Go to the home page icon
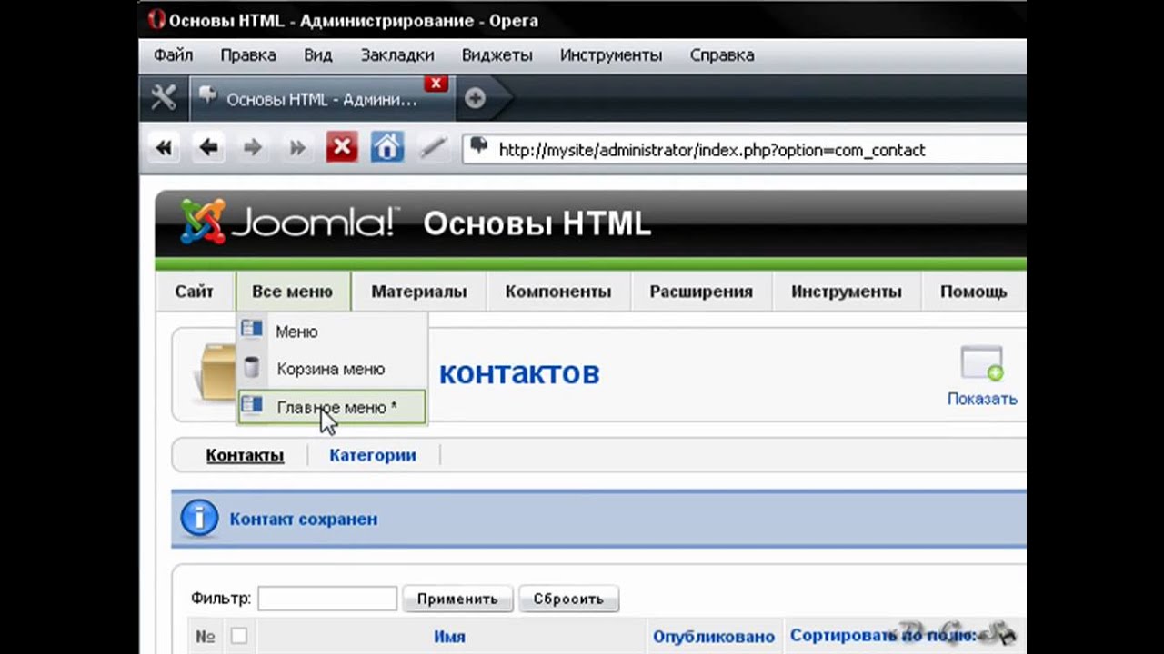Screen dimensions: 1164x654 coord(386,147)
